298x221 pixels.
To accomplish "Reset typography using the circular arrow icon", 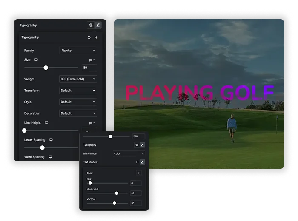I will 89,37.
